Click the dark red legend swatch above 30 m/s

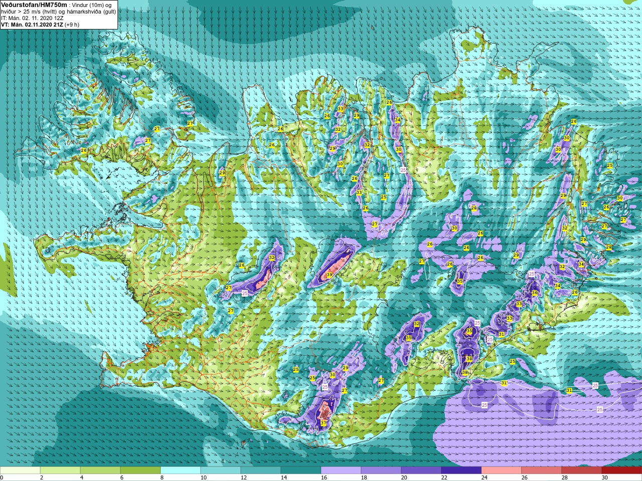622,470
